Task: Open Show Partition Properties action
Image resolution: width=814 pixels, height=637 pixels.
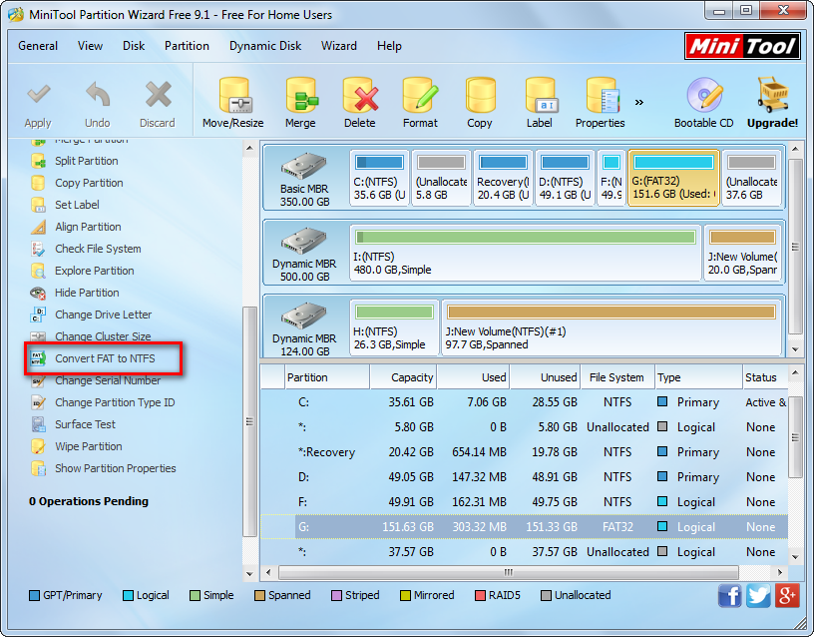Action: click(104, 468)
